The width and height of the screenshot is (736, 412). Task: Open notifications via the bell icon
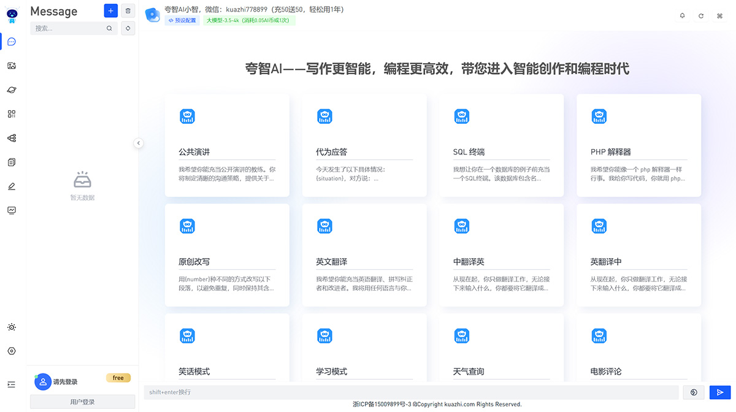[x=681, y=16]
